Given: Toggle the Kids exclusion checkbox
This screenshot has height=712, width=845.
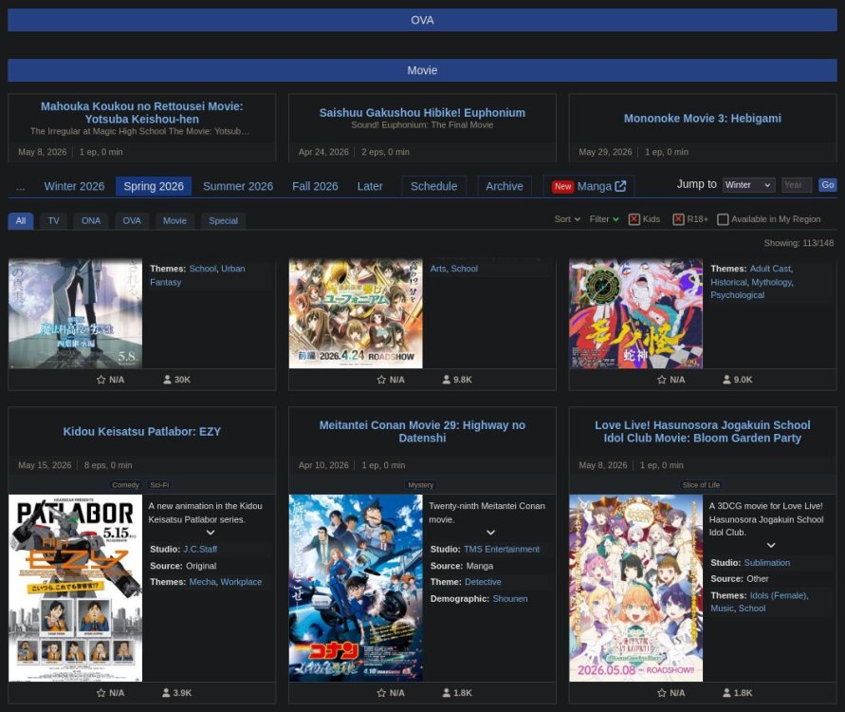Looking at the screenshot, I should coord(634,219).
